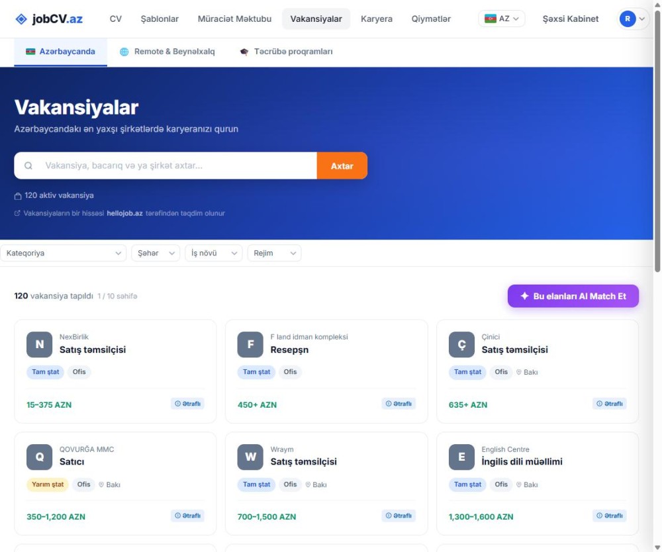Screen dimensions: 662x552
Task: Click the magnifier icon in search box
Action: (x=28, y=166)
